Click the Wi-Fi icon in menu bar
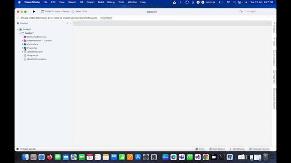The width and height of the screenshot is (291, 163). point(228,2)
